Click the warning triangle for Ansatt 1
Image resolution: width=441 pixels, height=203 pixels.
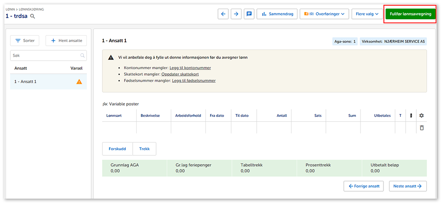click(x=79, y=81)
